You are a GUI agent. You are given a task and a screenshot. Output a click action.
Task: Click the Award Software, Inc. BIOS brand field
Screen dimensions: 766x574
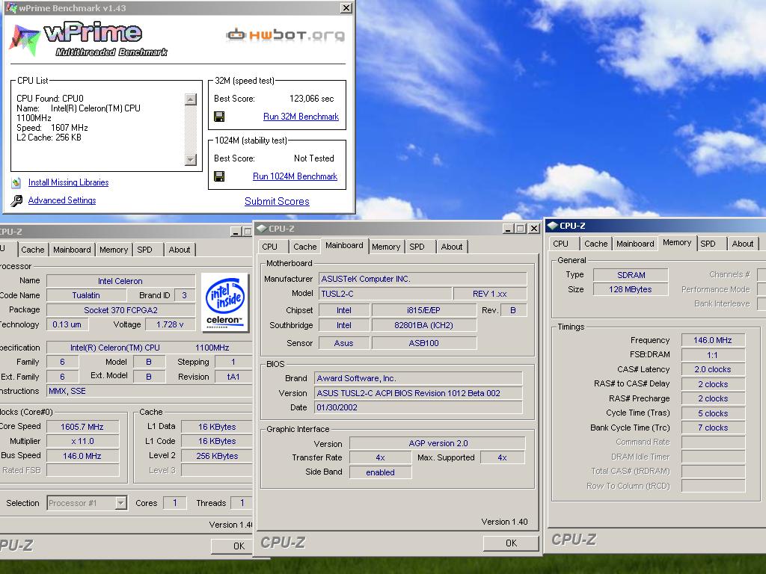pos(419,378)
